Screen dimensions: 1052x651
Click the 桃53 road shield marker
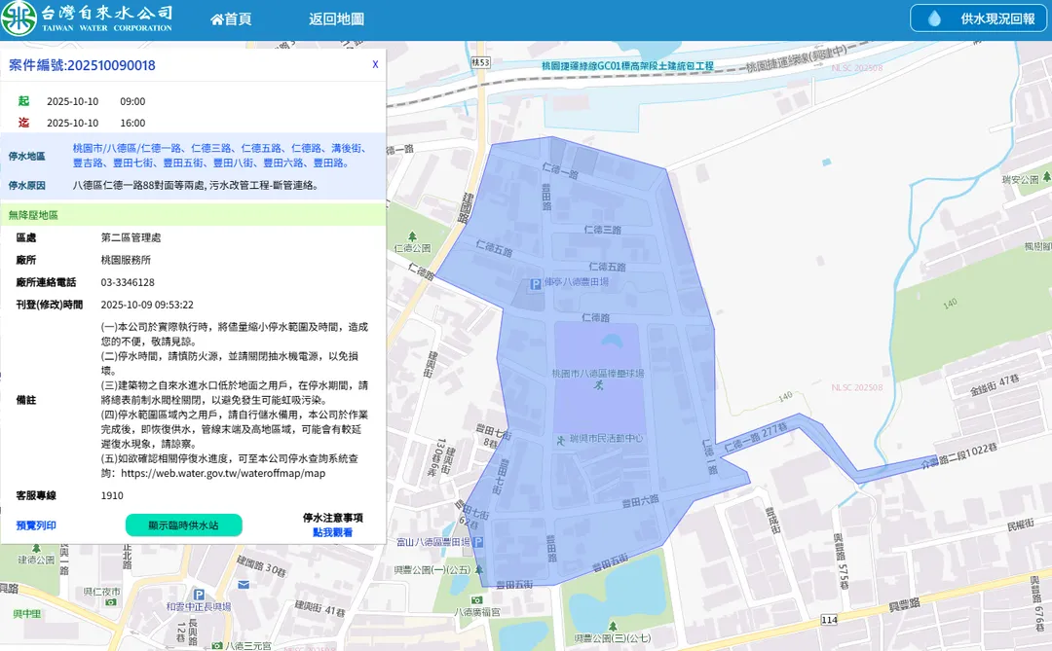480,62
